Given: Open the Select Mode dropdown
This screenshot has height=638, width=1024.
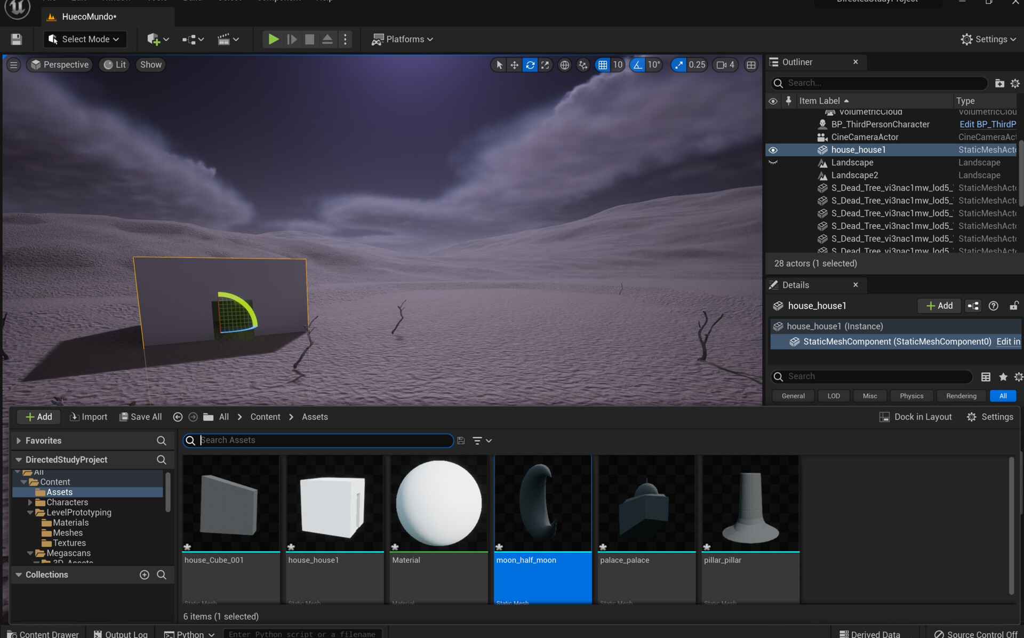Looking at the screenshot, I should point(85,39).
